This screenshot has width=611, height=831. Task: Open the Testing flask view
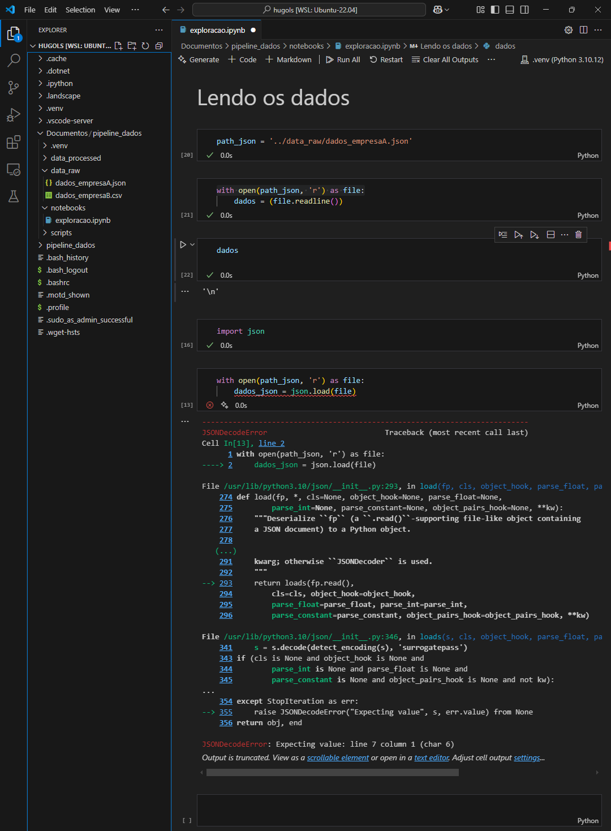[x=14, y=196]
